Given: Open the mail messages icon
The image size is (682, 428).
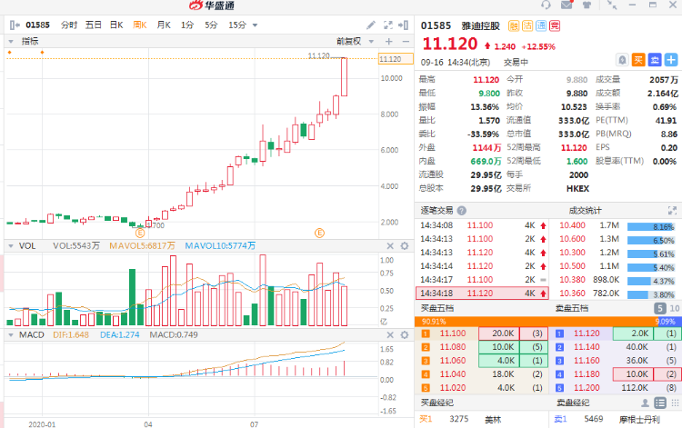Looking at the screenshot, I should pos(566,5).
